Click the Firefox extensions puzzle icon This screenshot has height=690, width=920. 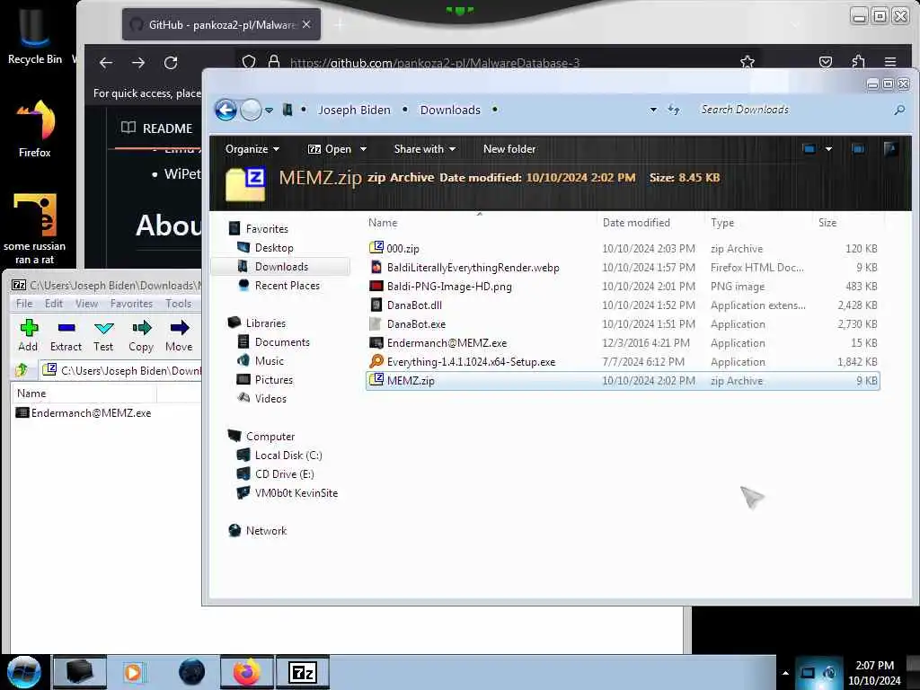click(858, 62)
